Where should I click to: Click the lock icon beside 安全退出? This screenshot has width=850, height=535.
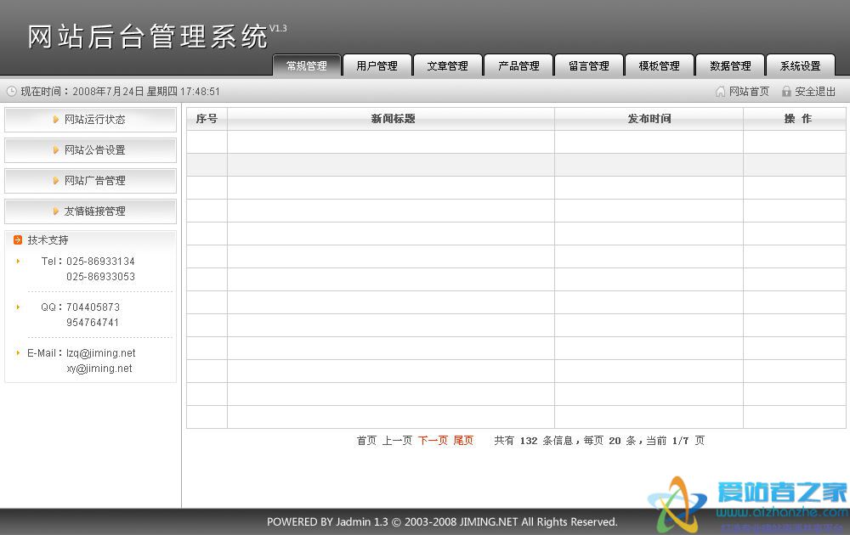tap(786, 92)
